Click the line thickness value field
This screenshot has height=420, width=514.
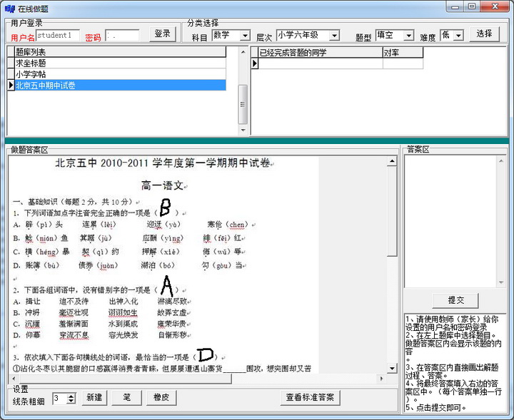point(60,399)
